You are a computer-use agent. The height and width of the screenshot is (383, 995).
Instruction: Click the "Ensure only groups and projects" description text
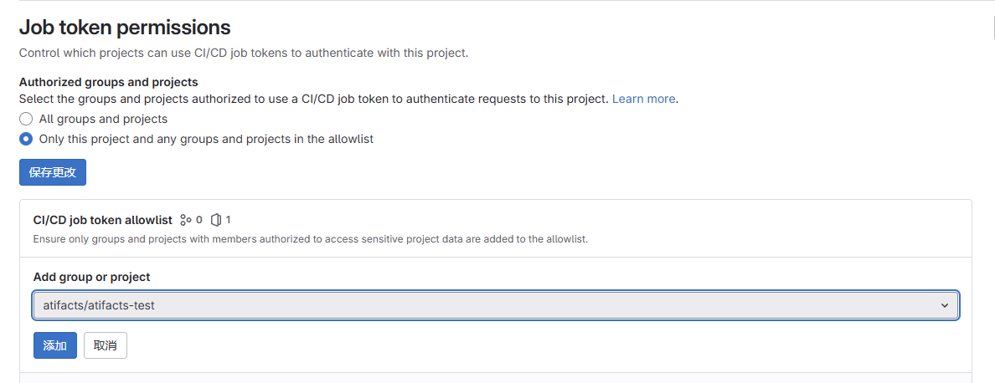(x=310, y=240)
